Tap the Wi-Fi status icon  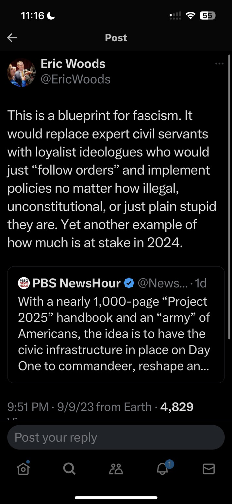point(190,15)
